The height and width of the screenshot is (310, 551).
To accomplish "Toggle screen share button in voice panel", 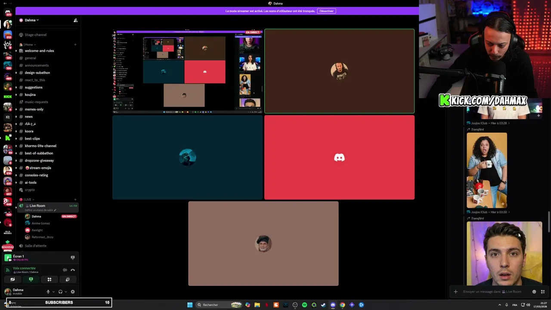I will tap(31, 279).
